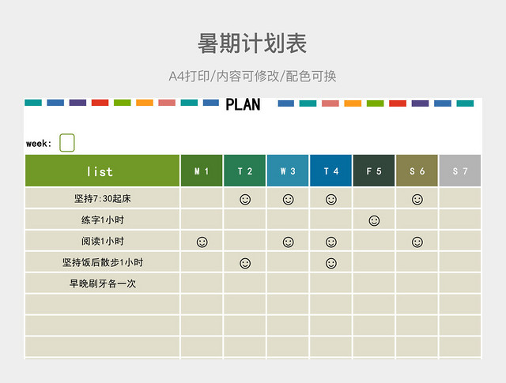This screenshot has width=506, height=383.
Task: Click empty S 7 cell for 坚持7:30起床
Action: [460, 198]
